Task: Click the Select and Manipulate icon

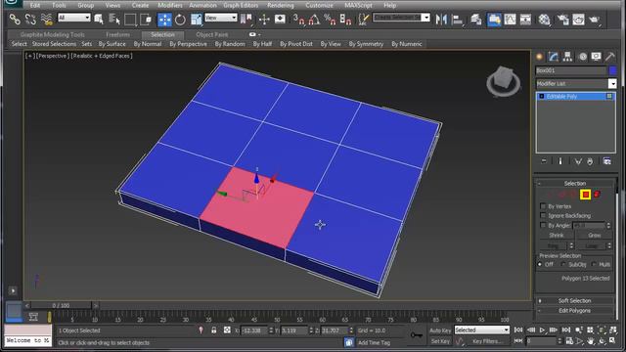Action: [x=264, y=20]
